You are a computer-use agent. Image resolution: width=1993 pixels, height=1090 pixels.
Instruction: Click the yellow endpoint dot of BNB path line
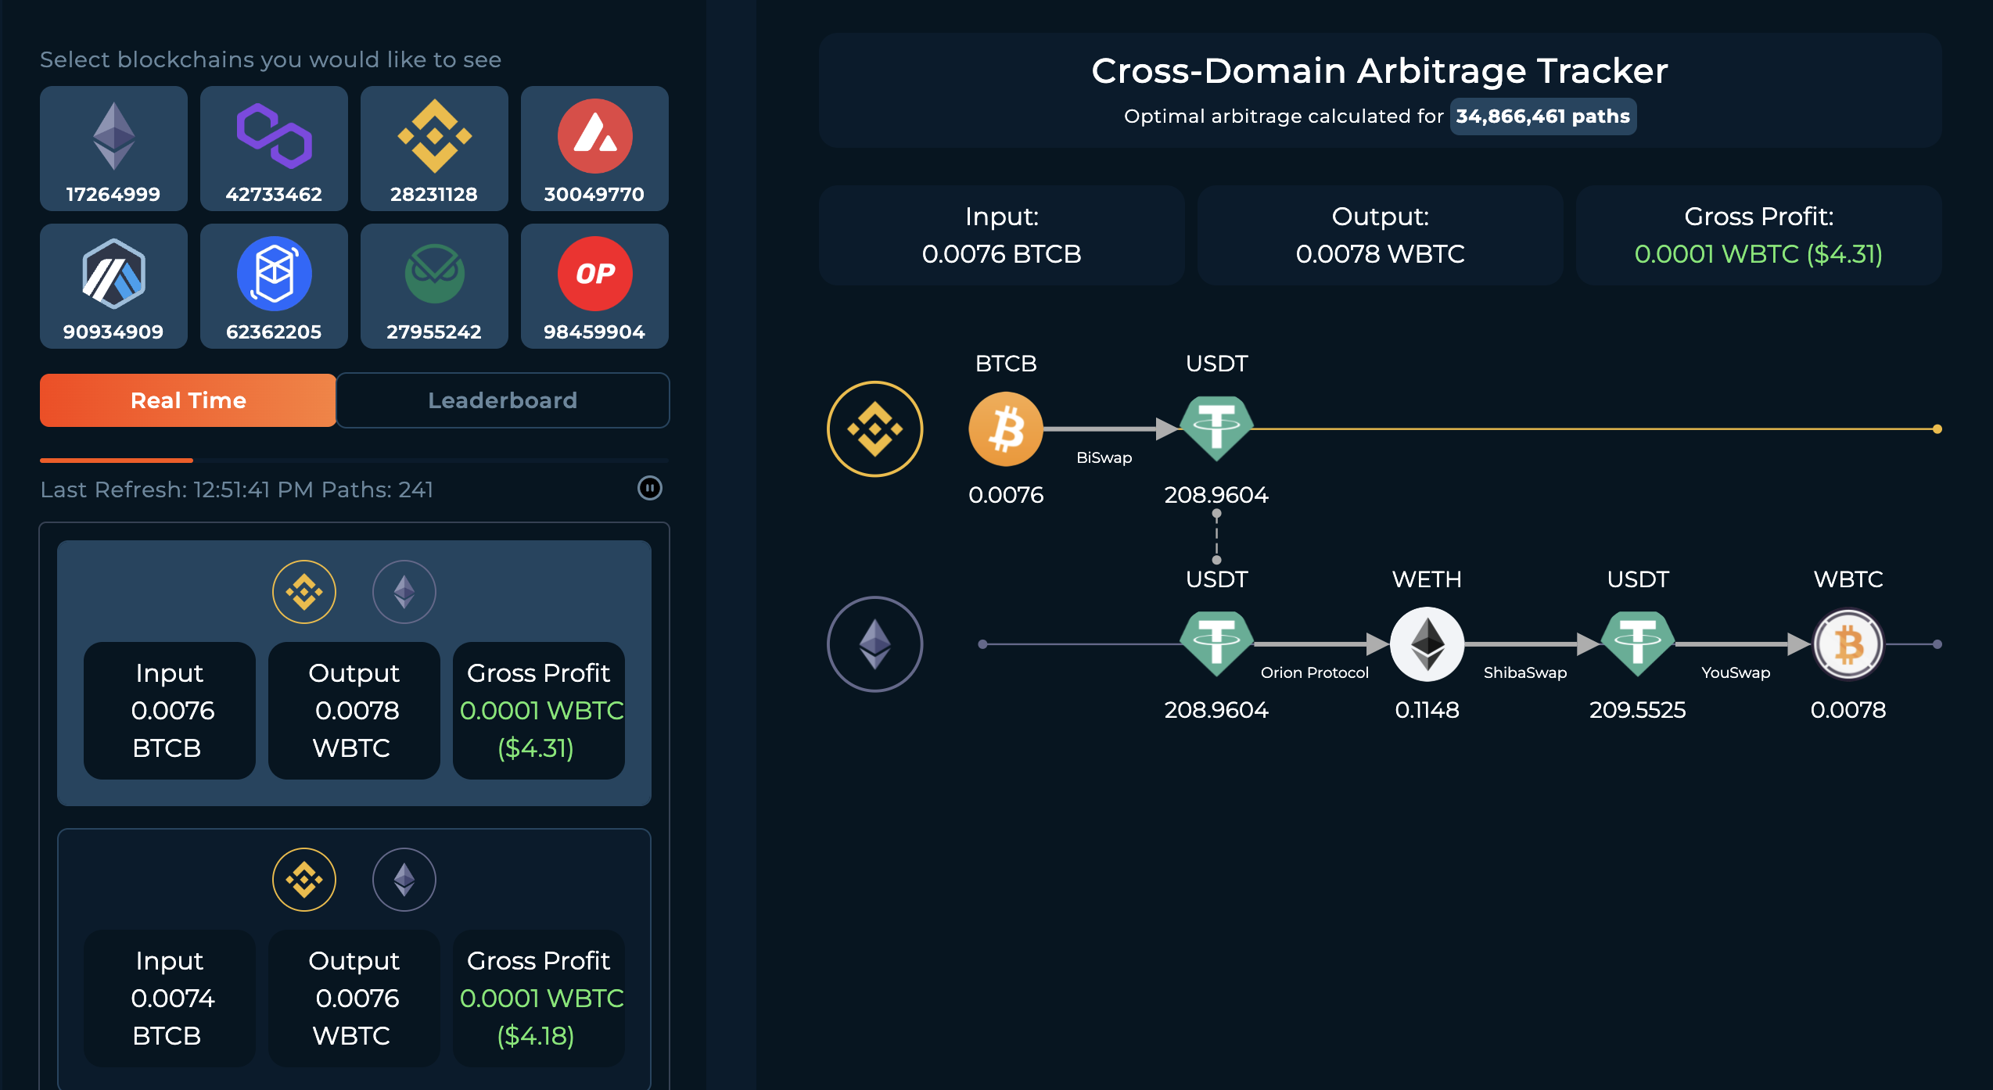1937,429
